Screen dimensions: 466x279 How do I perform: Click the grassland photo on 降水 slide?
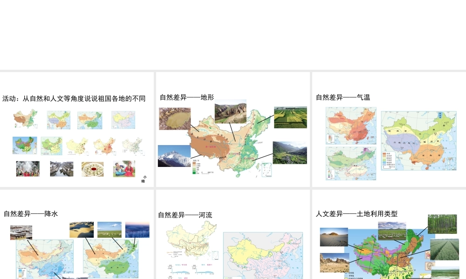[110, 230]
